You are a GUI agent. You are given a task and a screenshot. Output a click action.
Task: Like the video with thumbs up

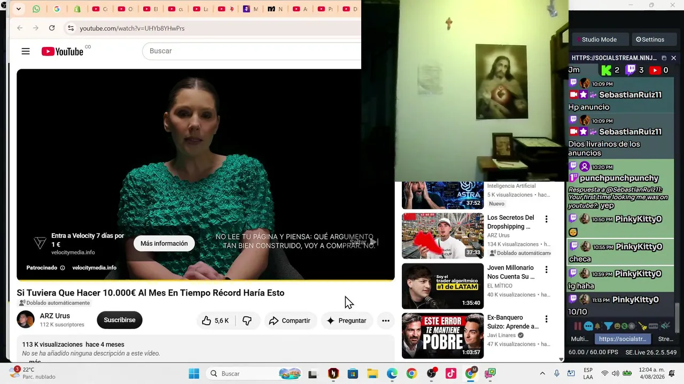215,321
